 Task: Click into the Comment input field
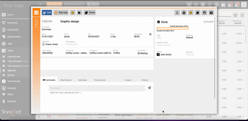[97, 88]
